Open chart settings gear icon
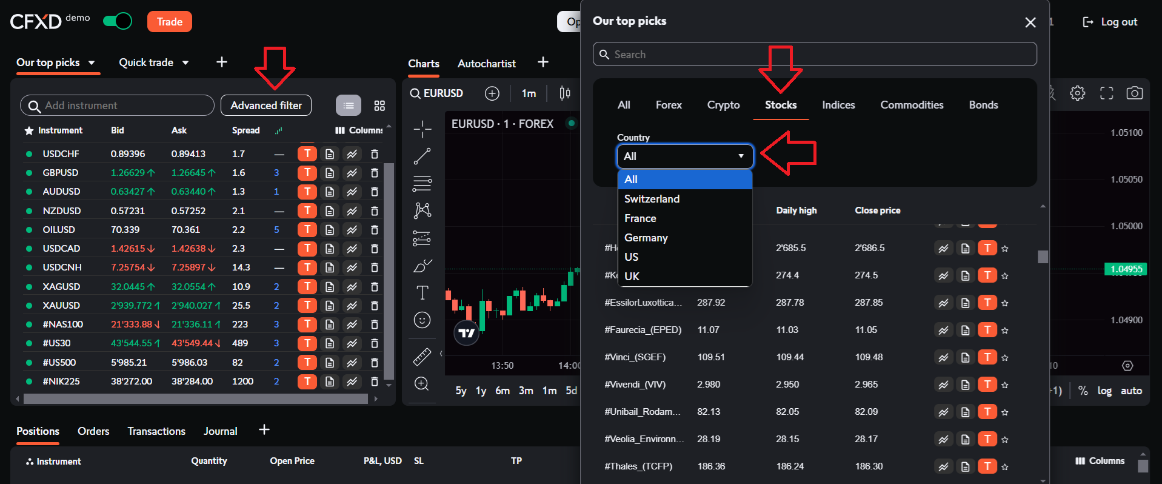This screenshot has width=1162, height=484. 1078,93
